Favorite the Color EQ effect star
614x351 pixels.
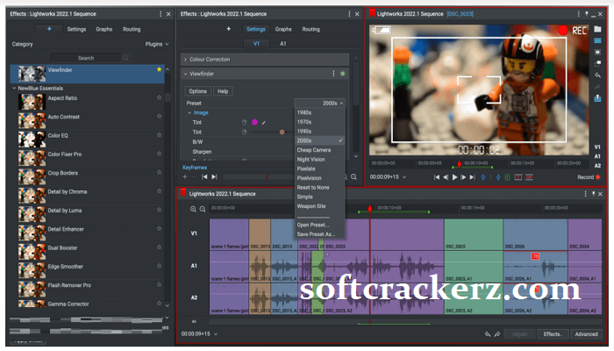(159, 135)
